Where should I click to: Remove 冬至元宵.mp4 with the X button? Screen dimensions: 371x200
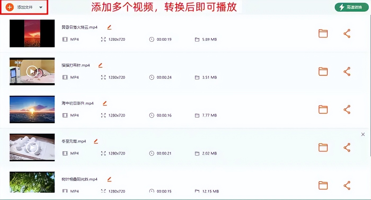pos(363,134)
